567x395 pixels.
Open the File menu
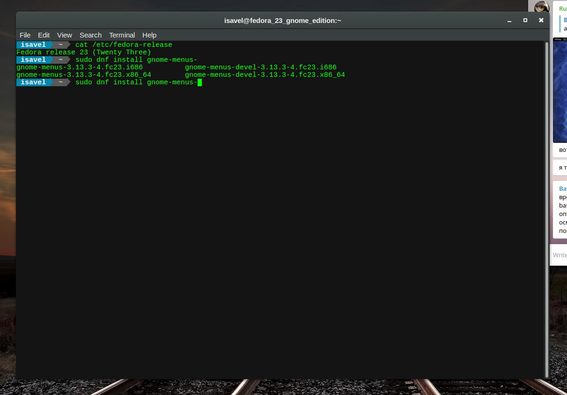coord(25,35)
